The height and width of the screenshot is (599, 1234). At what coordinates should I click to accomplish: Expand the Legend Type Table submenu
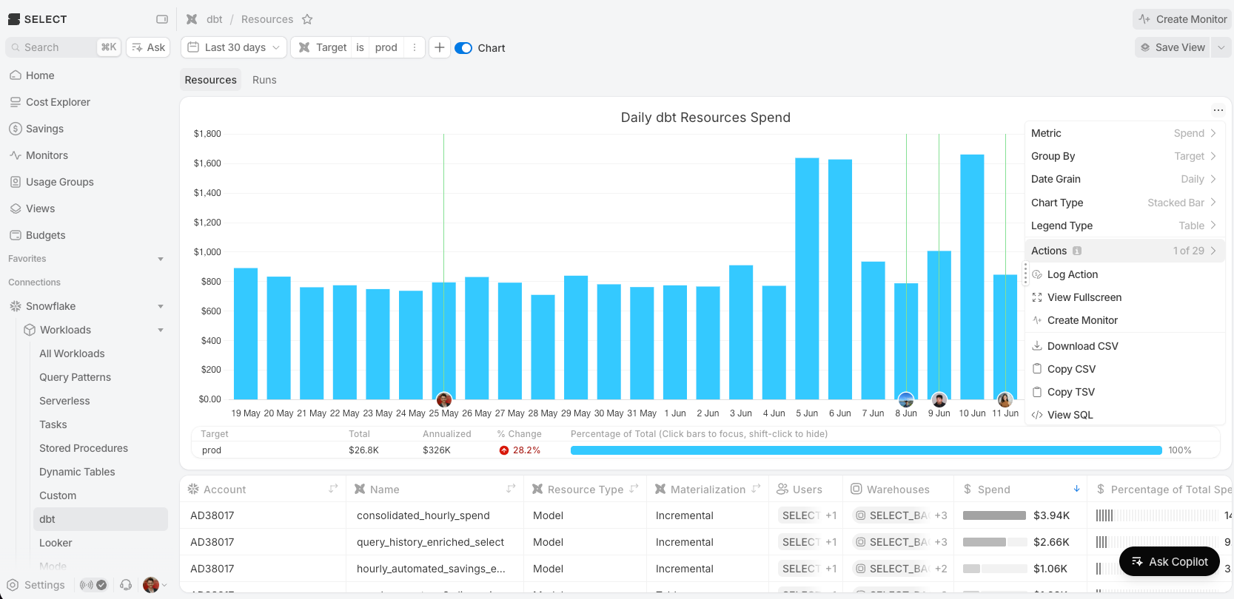[1124, 226]
